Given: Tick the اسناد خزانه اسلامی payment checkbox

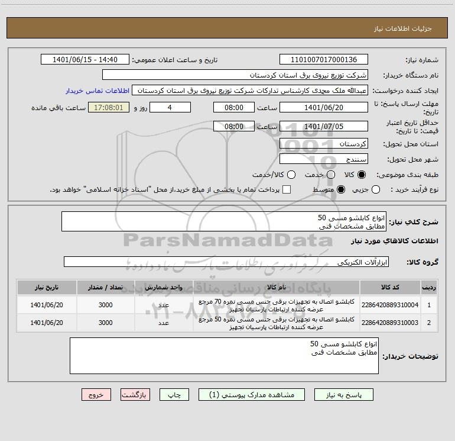Looking at the screenshot, I should 287,189.
